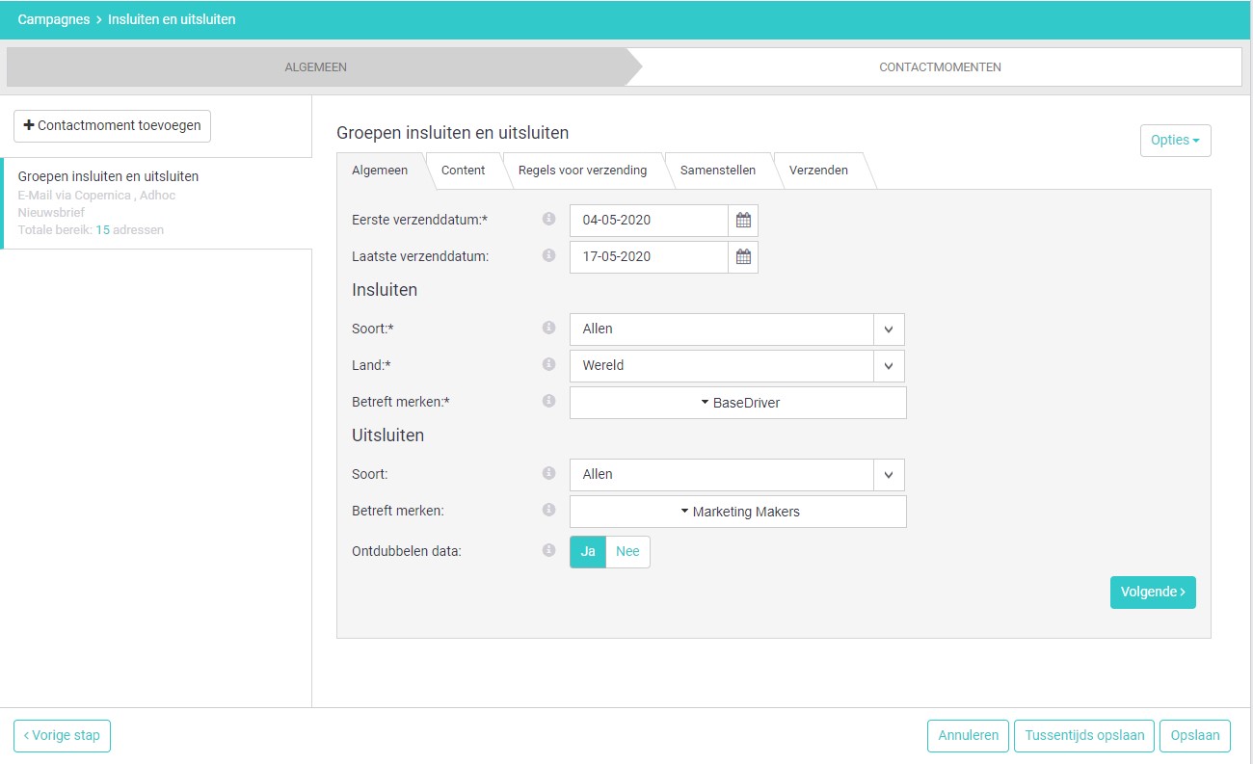Click the Opslaan button
This screenshot has width=1253, height=764.
(1195, 735)
